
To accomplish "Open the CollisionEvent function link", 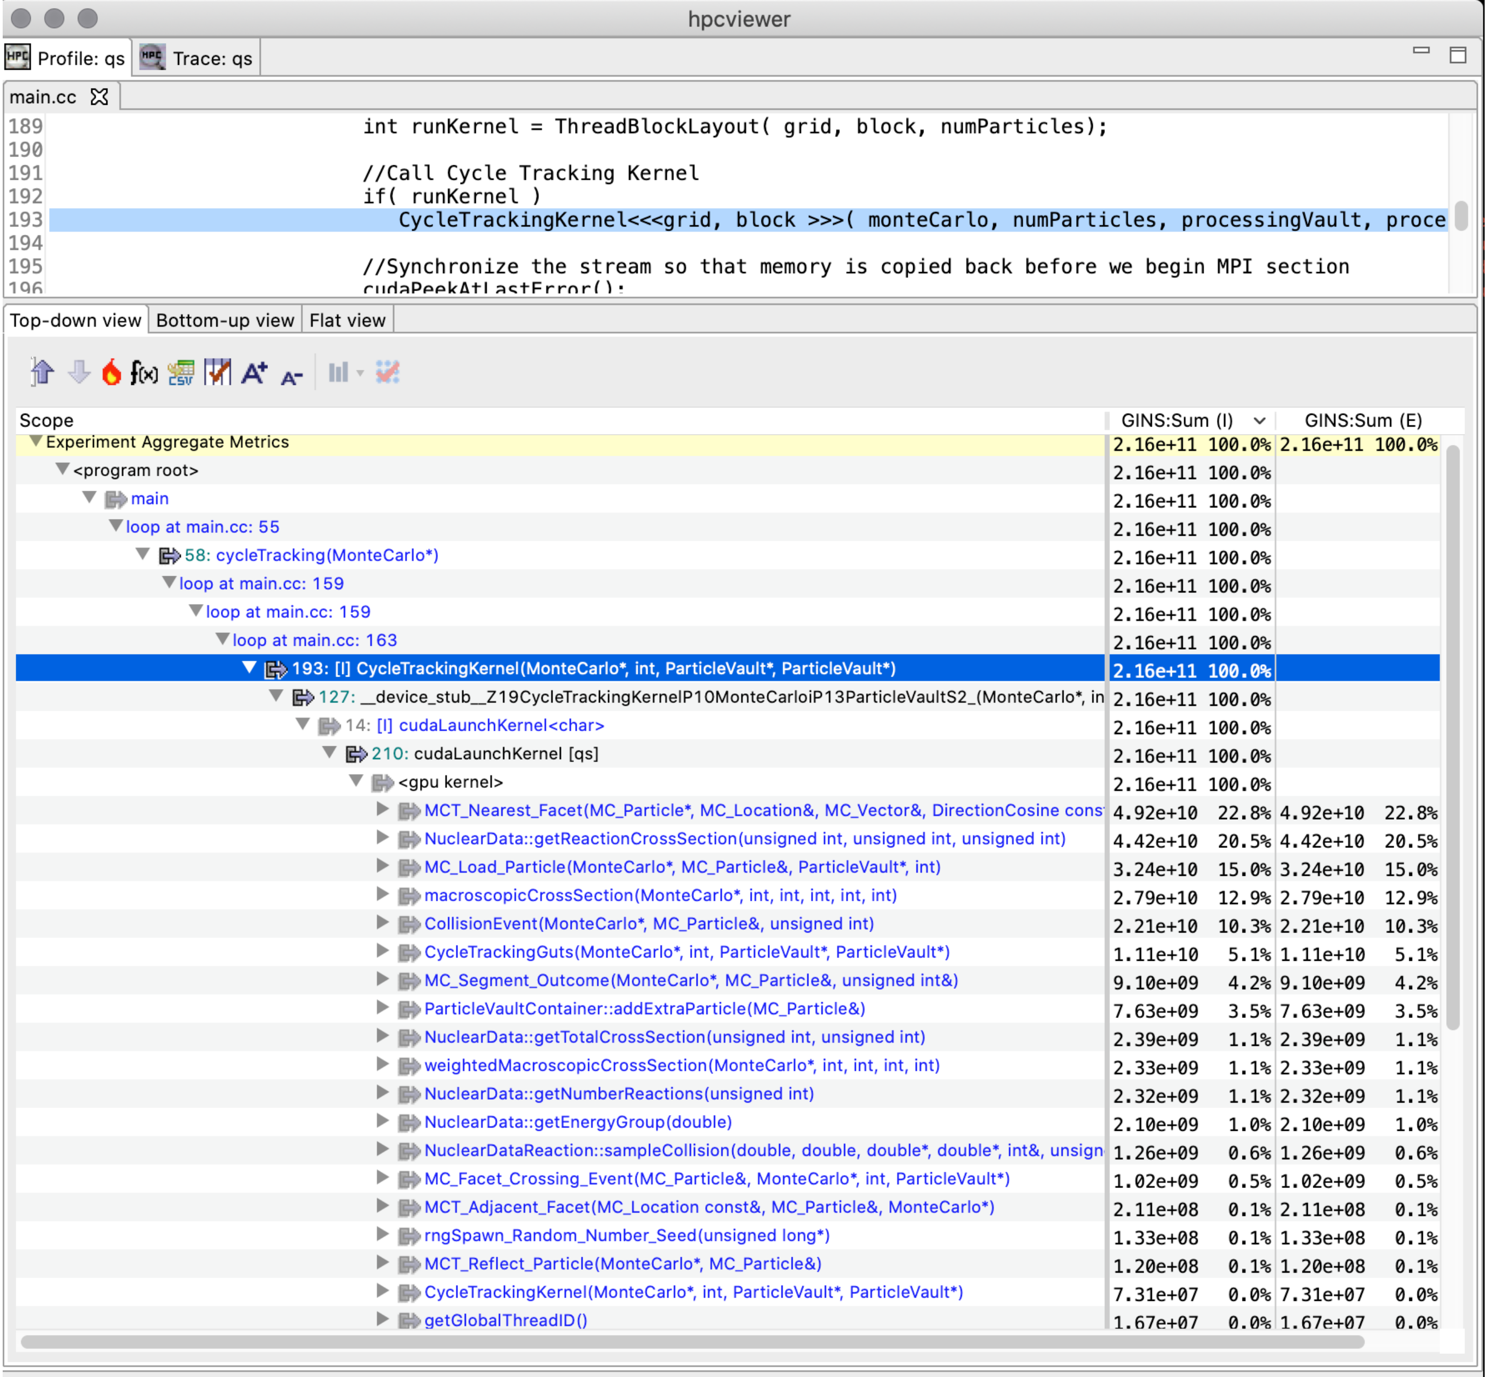I will coord(649,923).
